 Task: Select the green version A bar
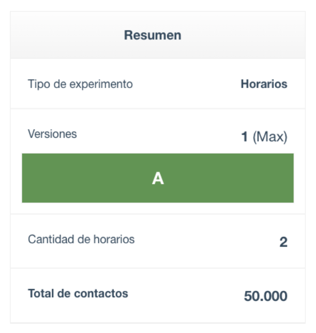coord(158,178)
